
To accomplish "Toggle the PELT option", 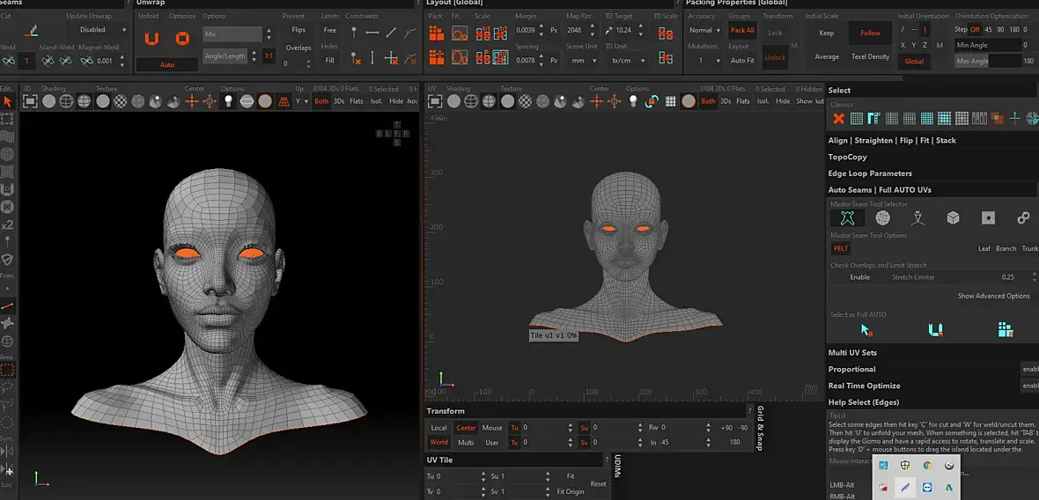I will [x=841, y=248].
